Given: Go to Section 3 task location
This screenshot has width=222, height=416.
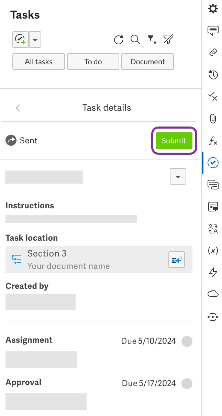Looking at the screenshot, I should point(177,260).
